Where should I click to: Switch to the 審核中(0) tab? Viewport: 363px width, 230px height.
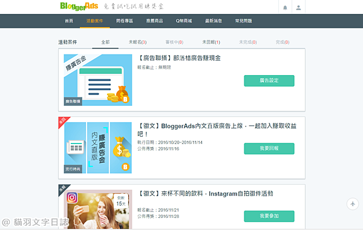[x=174, y=42]
